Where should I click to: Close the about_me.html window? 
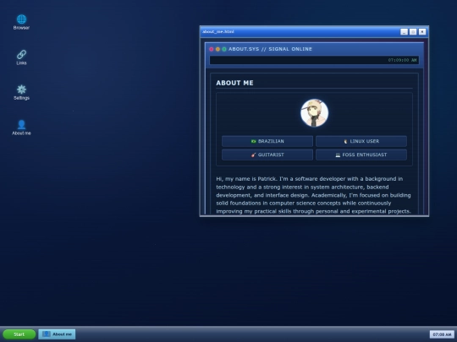click(422, 32)
